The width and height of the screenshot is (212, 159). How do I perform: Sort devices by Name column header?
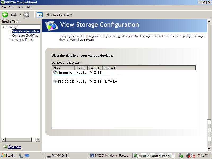pos(63,68)
